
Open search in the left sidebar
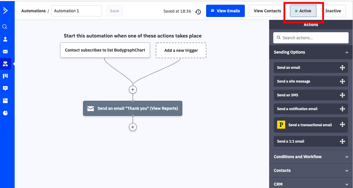[5, 27]
